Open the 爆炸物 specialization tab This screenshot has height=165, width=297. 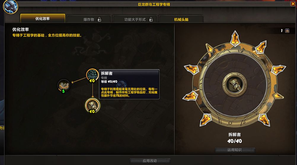89,19
